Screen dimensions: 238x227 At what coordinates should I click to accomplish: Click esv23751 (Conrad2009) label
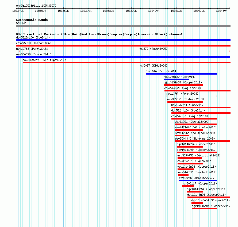191,122
